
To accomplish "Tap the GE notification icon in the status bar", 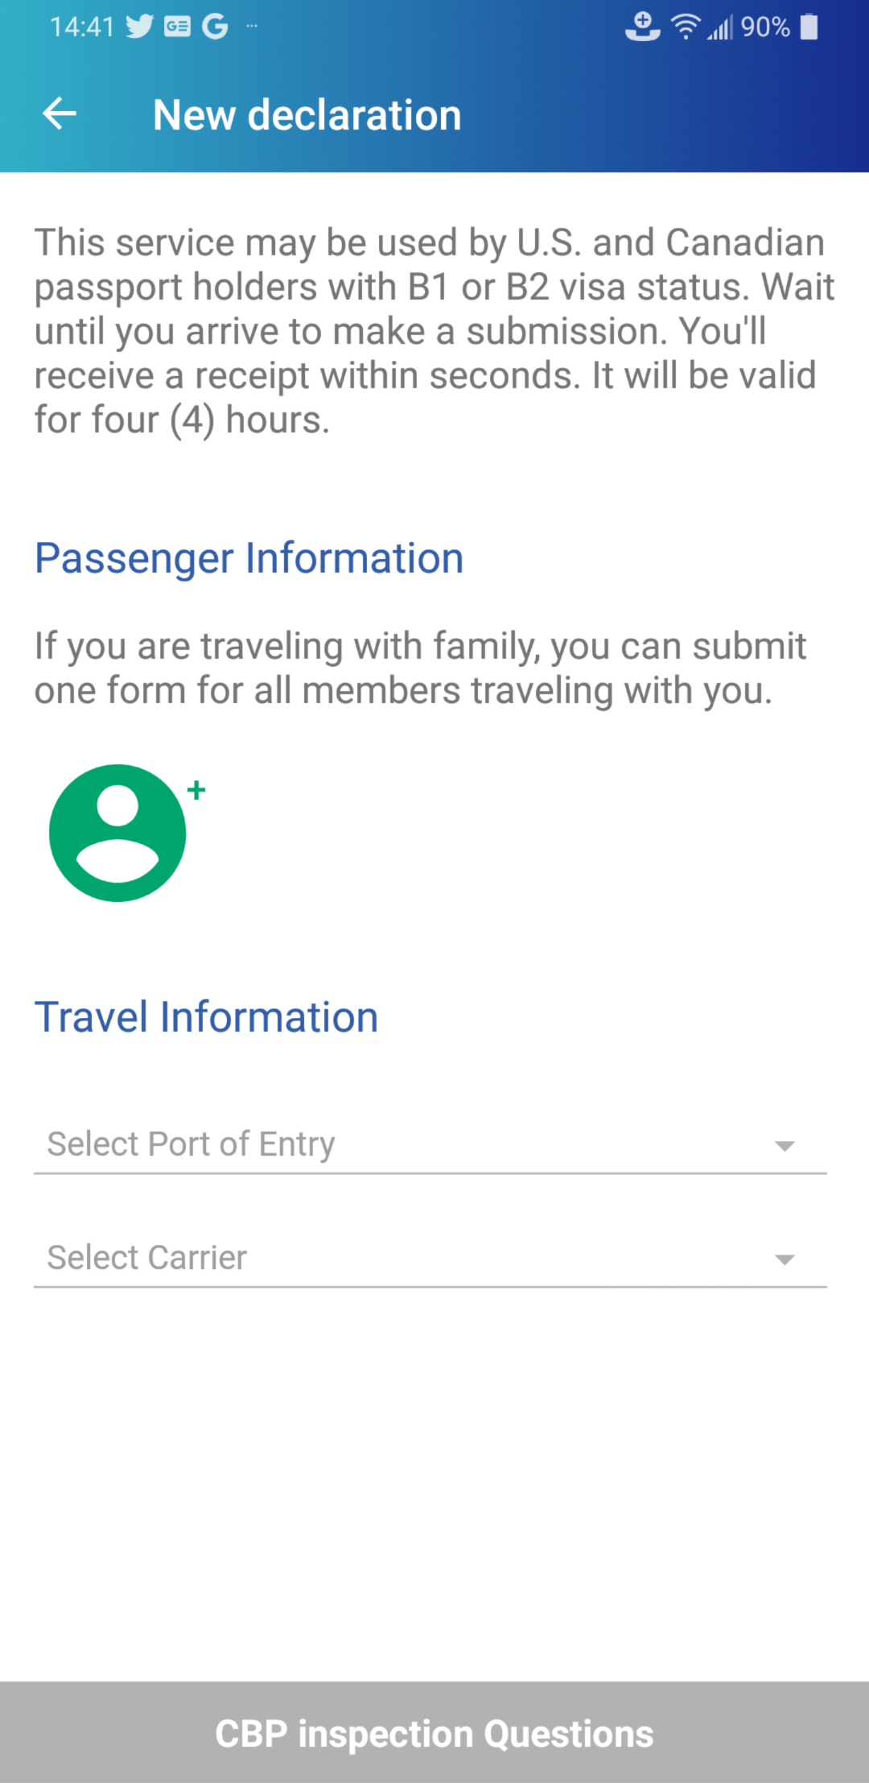I will (x=176, y=26).
